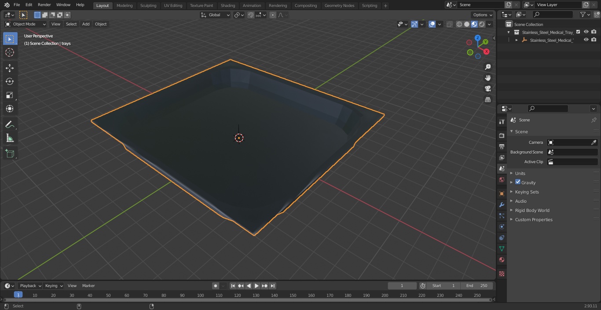Select the Measure tool
Viewport: 601px width, 310px height.
coord(10,139)
